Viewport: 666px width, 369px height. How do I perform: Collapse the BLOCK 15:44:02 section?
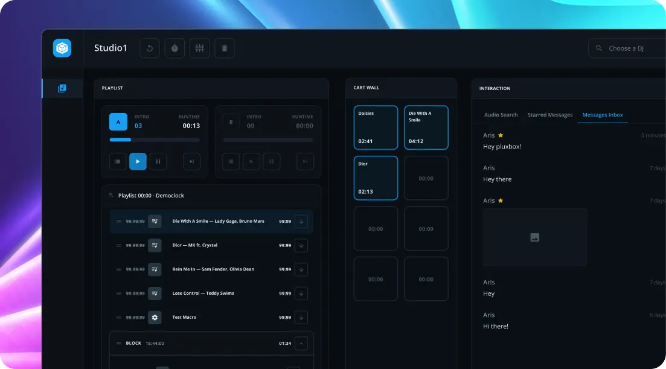point(301,343)
